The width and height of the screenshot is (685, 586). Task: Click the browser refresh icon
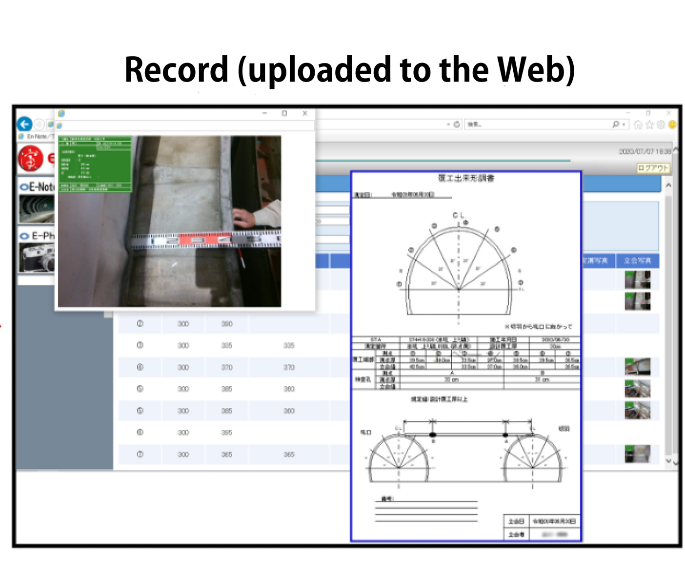pos(457,125)
